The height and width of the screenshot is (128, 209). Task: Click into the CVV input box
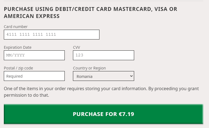point(103,55)
